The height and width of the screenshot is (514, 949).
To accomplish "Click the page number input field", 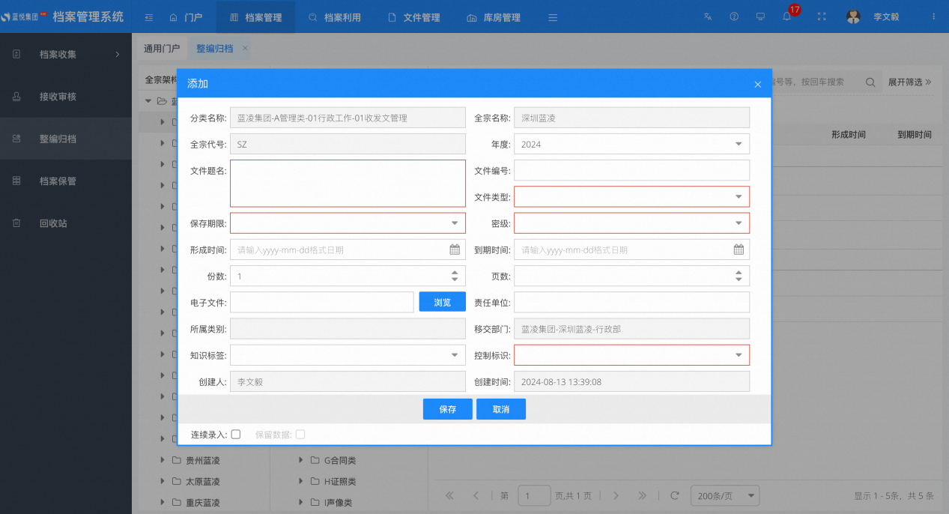I will pos(534,495).
